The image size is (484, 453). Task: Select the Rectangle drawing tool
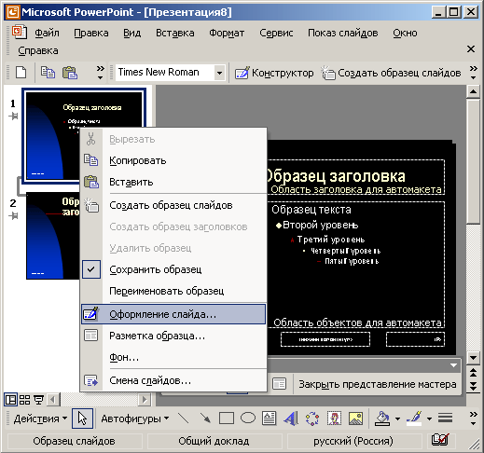point(227,419)
